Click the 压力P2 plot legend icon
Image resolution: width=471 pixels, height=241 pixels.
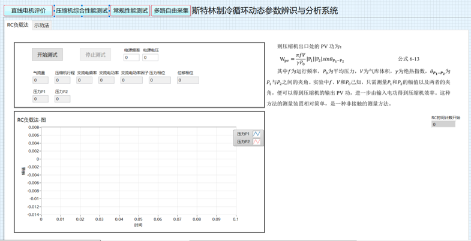(256, 142)
